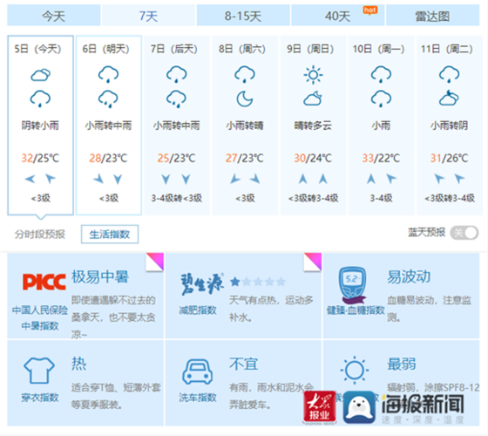Select the 11日（周二）forecast header

(x=446, y=49)
